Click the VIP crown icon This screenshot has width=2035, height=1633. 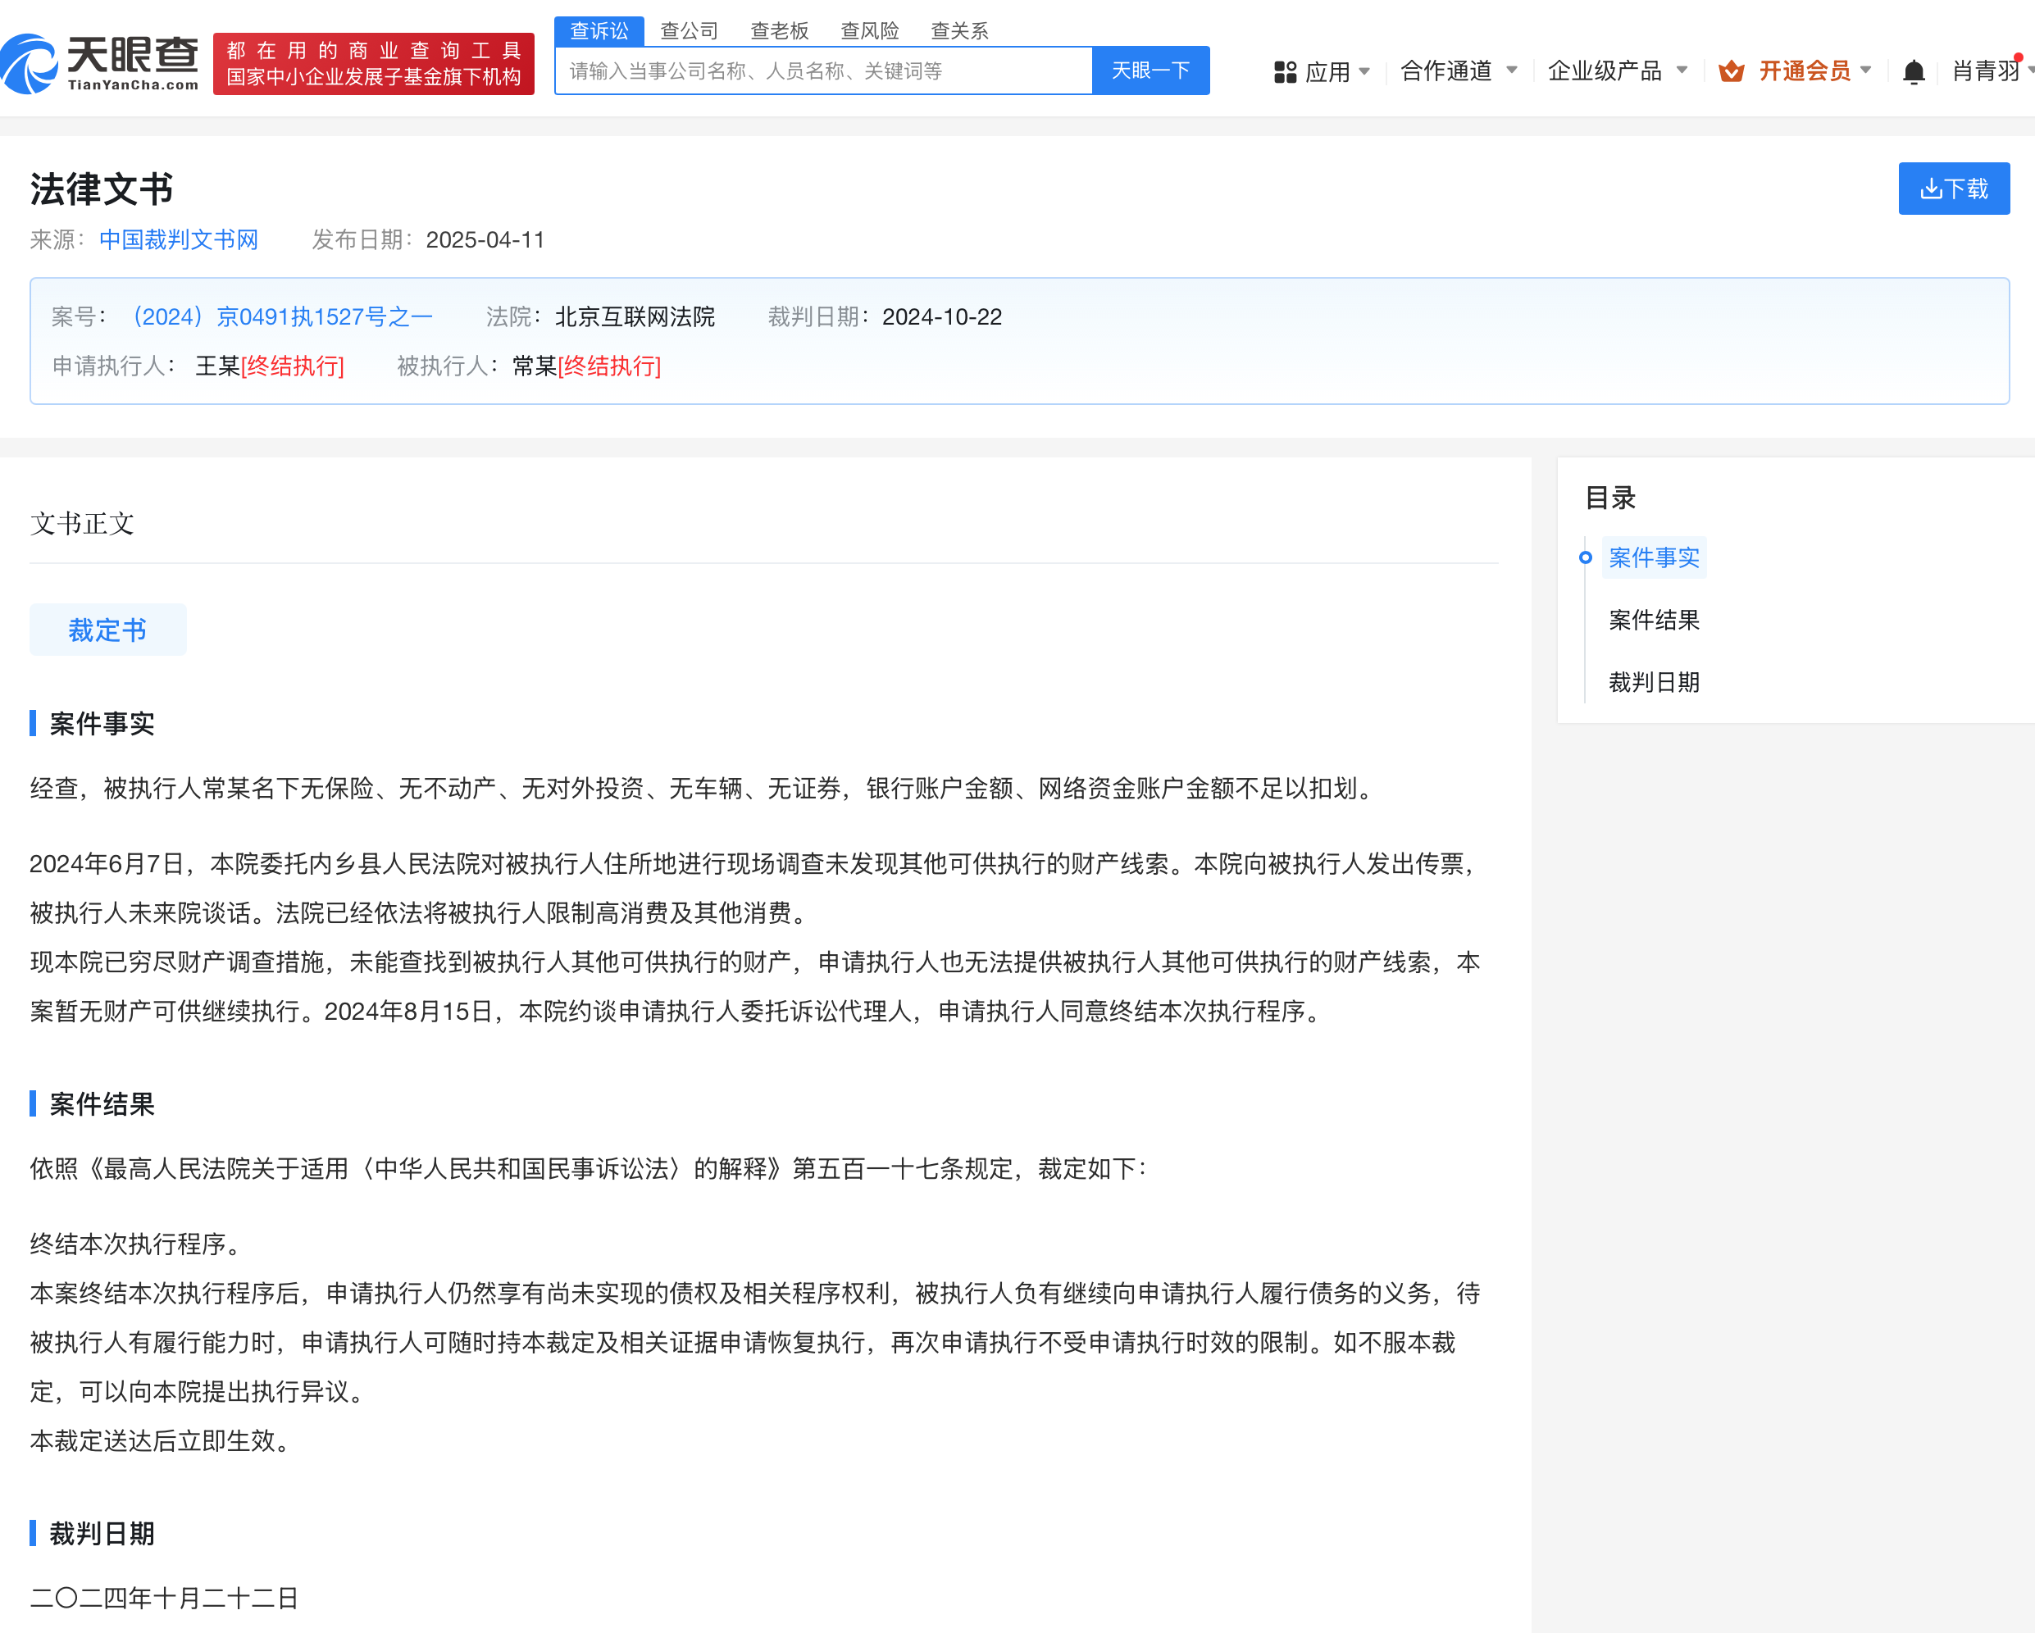click(x=1731, y=72)
